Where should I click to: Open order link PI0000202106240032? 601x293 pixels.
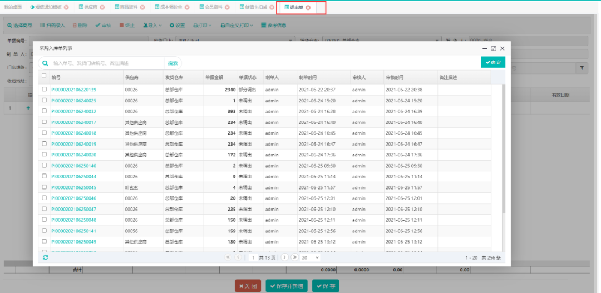tap(73, 111)
